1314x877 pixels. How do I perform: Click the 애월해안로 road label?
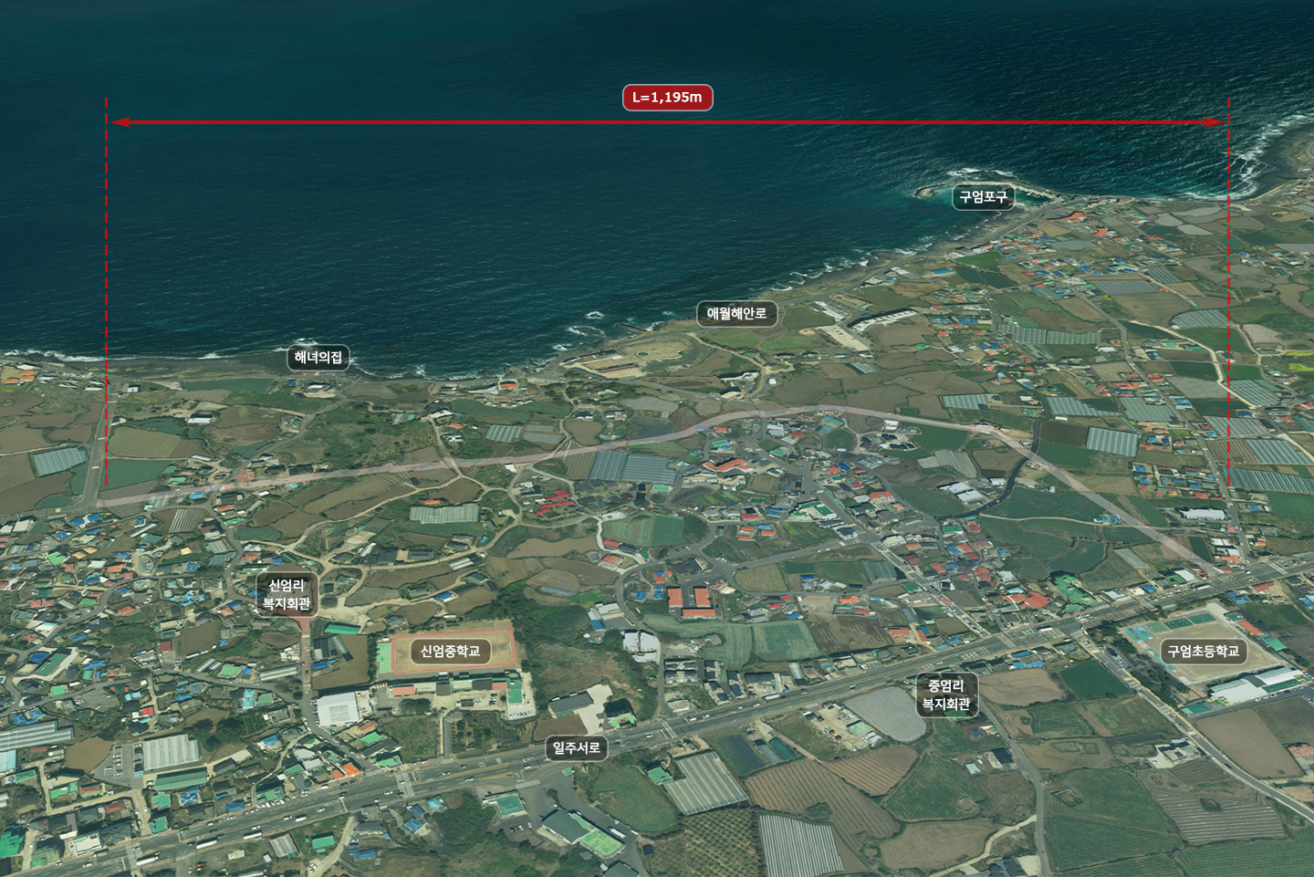point(736,314)
